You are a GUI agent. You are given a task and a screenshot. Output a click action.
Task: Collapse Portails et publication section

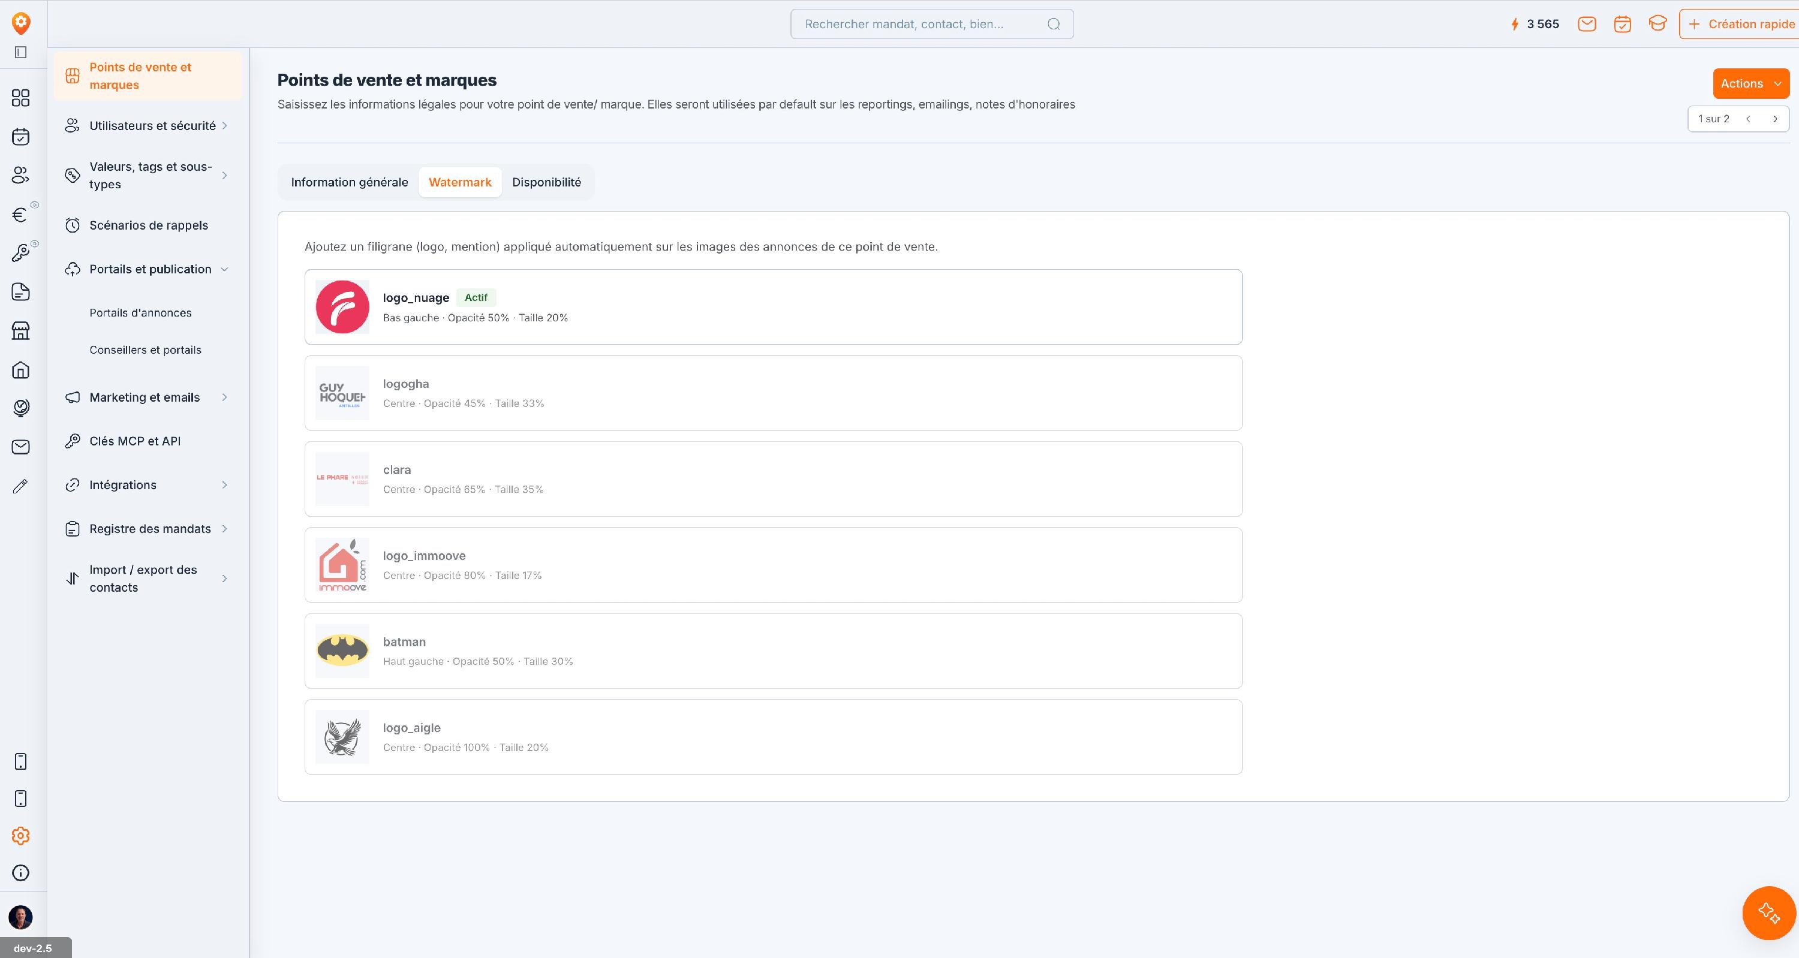click(x=148, y=270)
